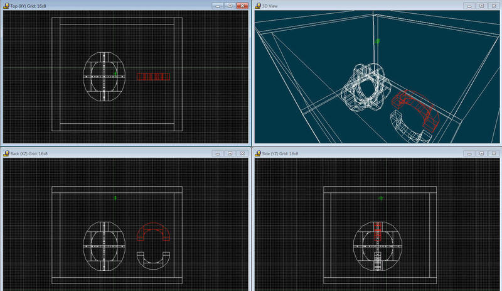Viewport: 502px width, 291px height.
Task: Select the red brush in Top view
Action: point(154,77)
